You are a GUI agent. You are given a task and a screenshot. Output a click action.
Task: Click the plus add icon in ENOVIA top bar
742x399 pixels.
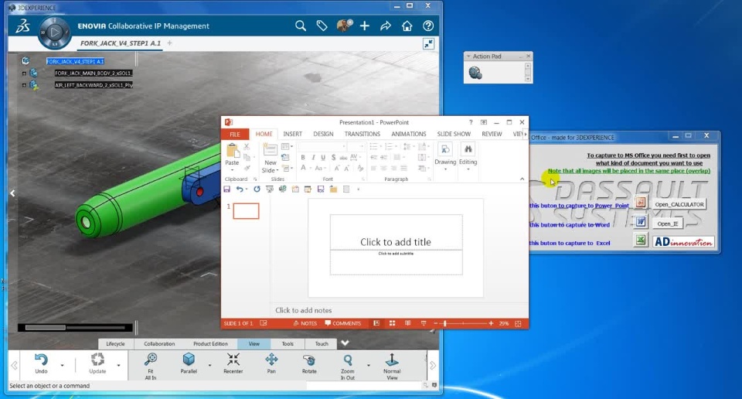point(364,26)
